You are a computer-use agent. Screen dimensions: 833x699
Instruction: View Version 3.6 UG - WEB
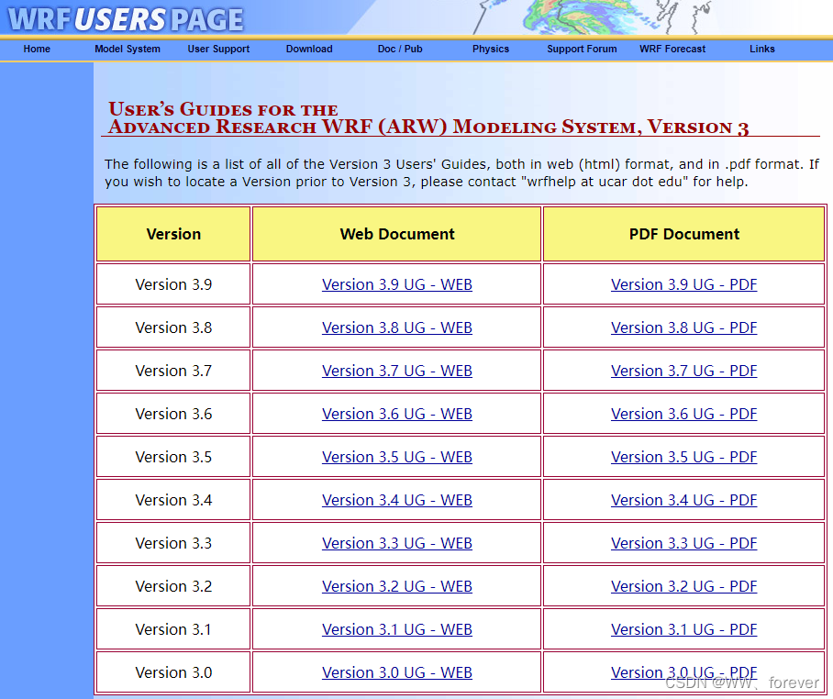[x=397, y=414]
